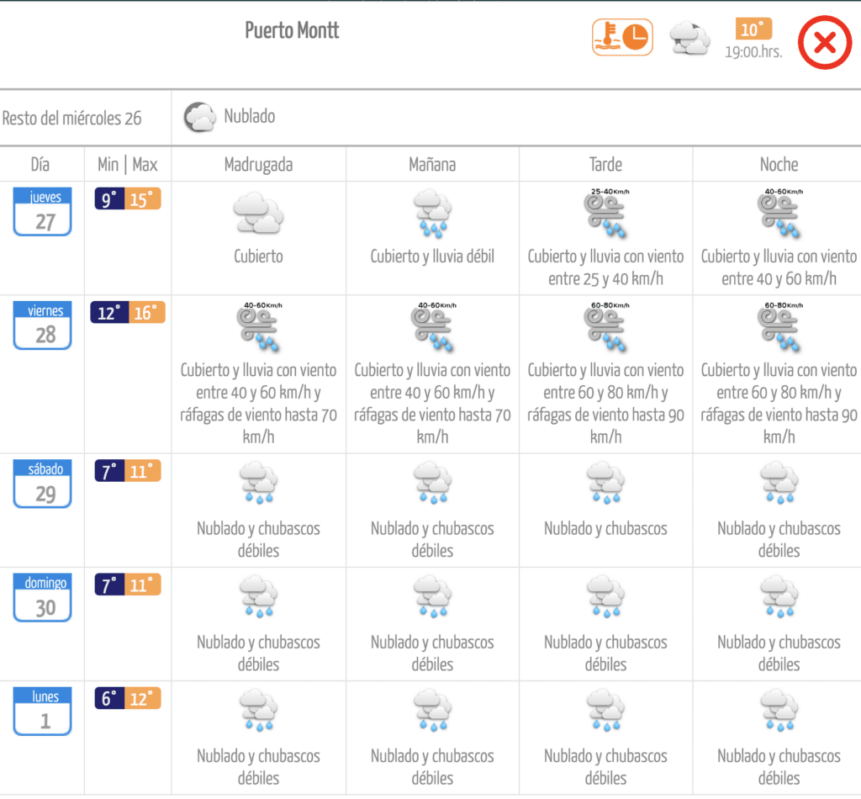Click the orange 10° current temperature badge
The width and height of the screenshot is (861, 799).
[x=753, y=29]
